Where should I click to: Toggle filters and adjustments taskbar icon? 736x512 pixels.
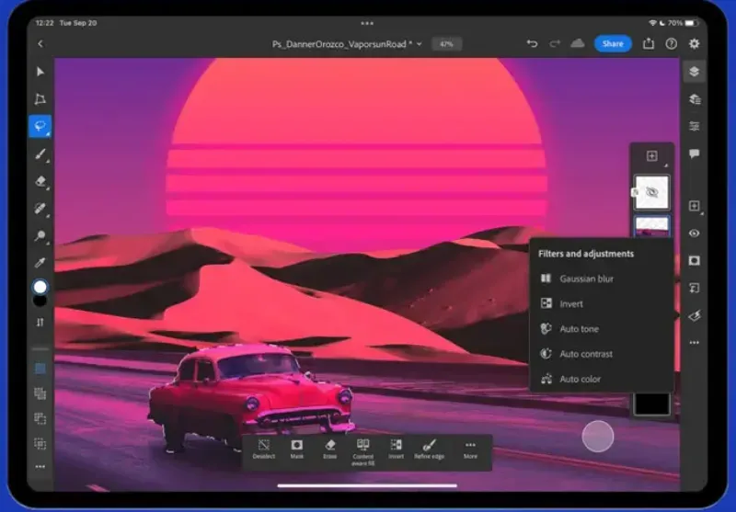pos(695,315)
